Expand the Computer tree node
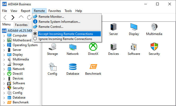The height and width of the screenshot is (106, 176). click(x=4, y=36)
